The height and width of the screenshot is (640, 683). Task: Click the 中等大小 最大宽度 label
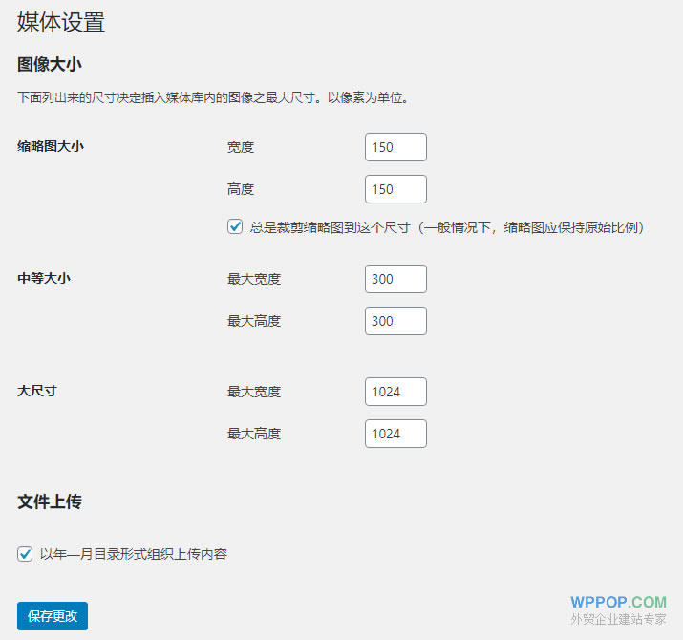[254, 279]
